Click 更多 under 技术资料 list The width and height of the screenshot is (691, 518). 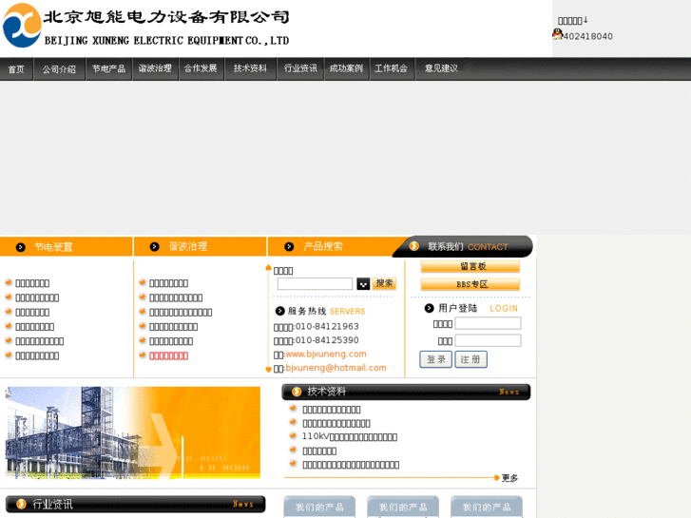(x=509, y=478)
